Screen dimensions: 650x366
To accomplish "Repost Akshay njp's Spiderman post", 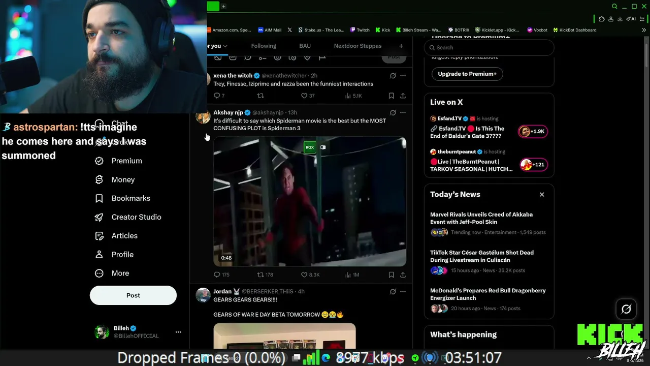I will [x=261, y=274].
